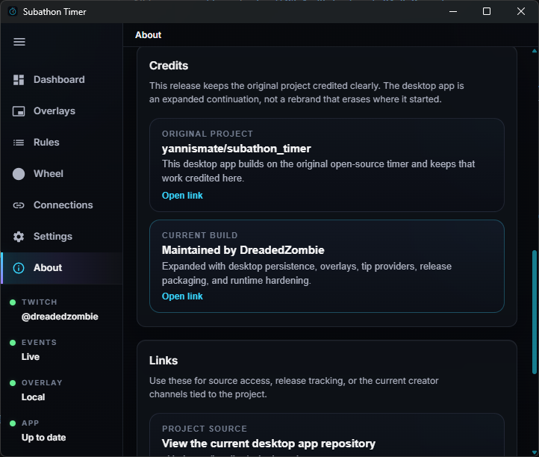
Task: Click the App "Up to date" status
Action: tap(43, 438)
